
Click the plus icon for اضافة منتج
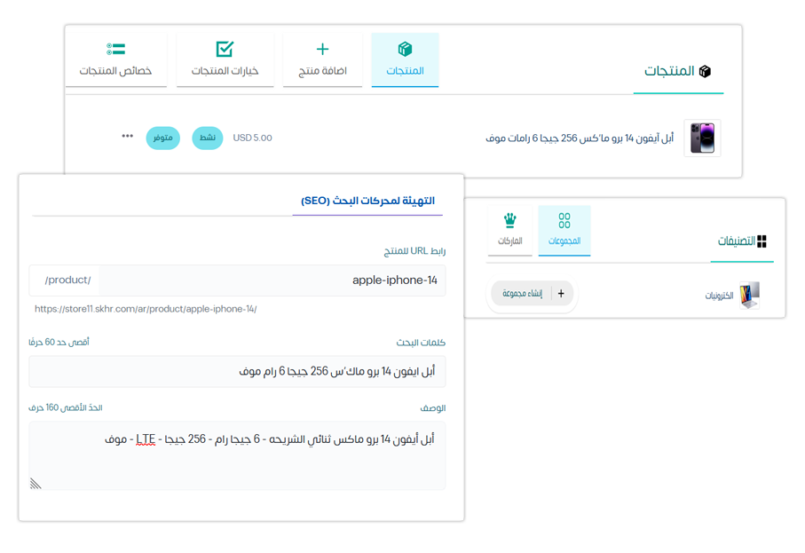322,49
